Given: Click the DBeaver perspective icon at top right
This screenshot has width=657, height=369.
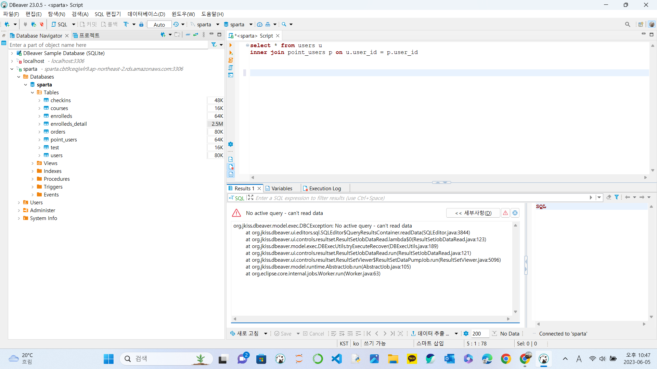Looking at the screenshot, I should click(x=652, y=24).
